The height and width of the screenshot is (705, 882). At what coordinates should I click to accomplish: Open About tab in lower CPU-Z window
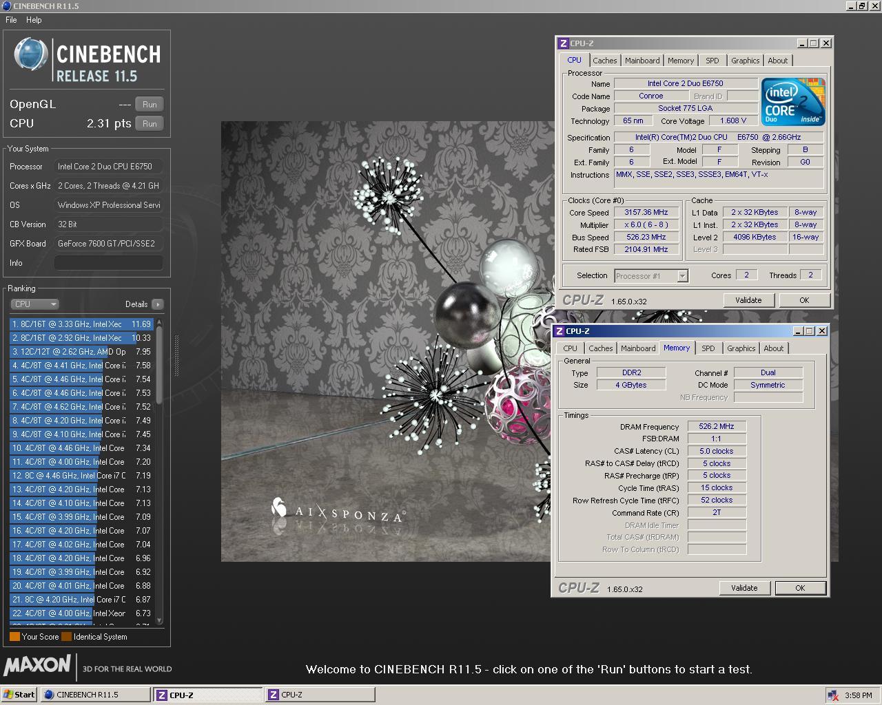(x=774, y=348)
